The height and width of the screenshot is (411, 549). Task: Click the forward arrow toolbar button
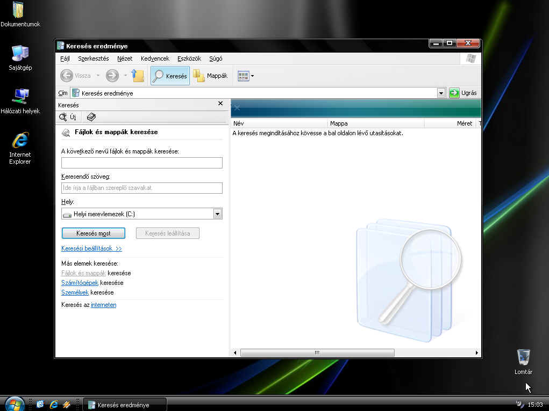pos(112,76)
